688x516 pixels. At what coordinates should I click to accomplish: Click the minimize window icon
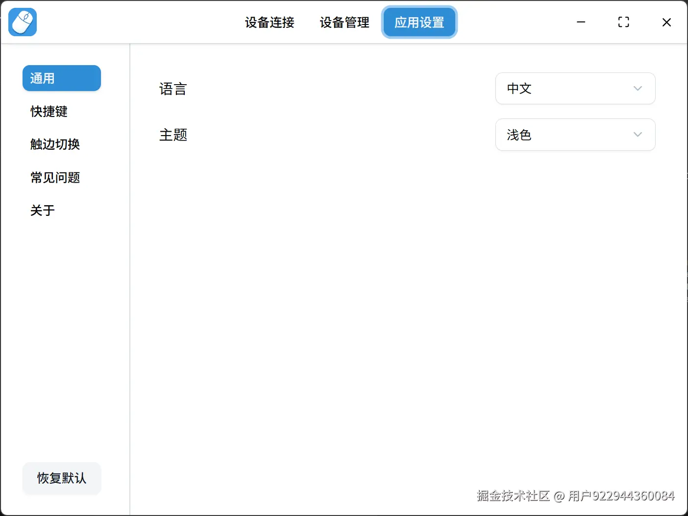[x=581, y=22]
